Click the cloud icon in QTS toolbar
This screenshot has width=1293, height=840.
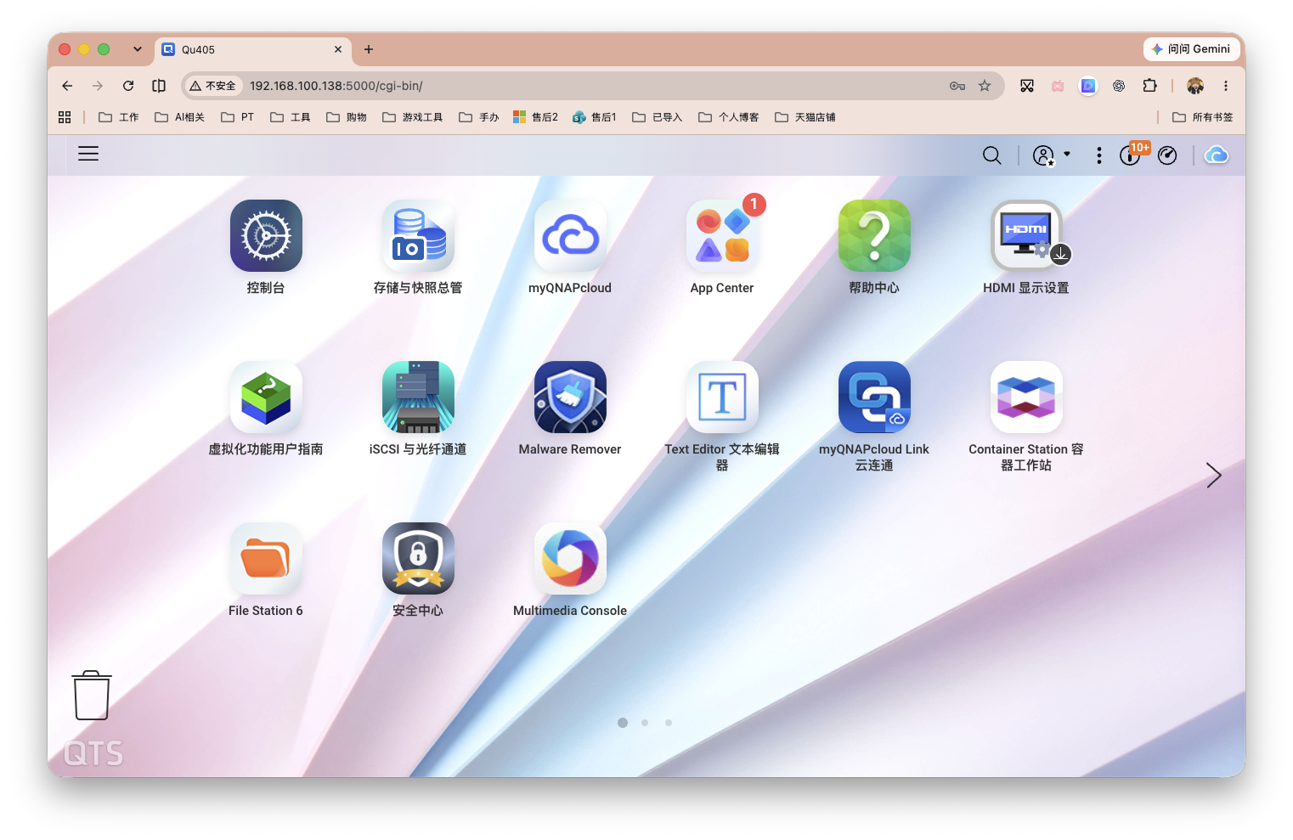[x=1217, y=155]
